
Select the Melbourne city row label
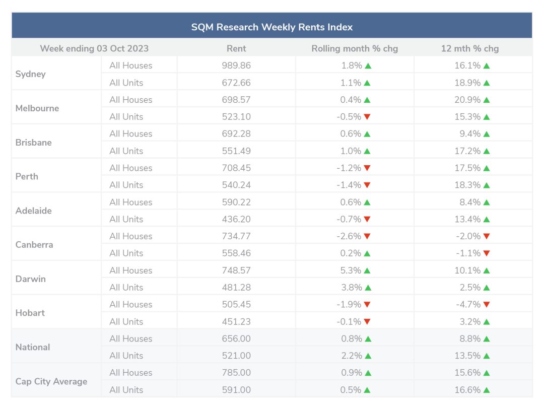coord(37,108)
